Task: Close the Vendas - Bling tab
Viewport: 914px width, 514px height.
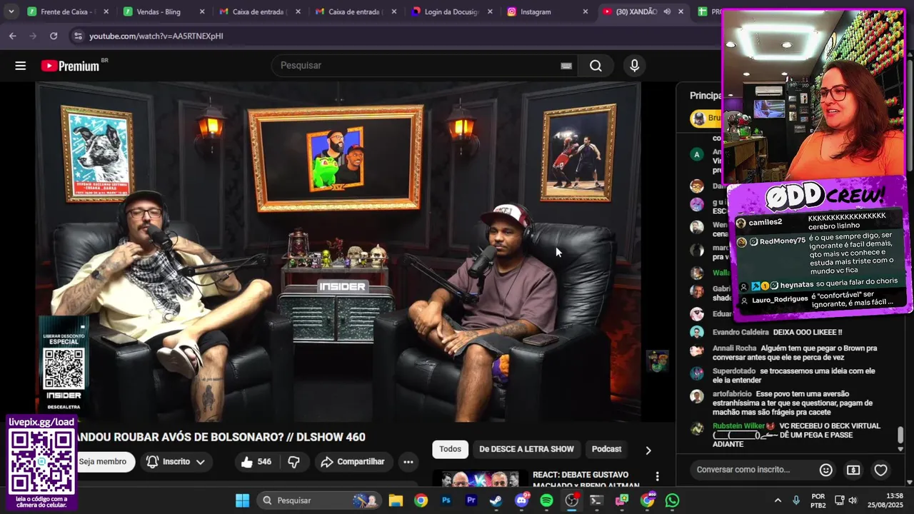Action: (x=202, y=12)
